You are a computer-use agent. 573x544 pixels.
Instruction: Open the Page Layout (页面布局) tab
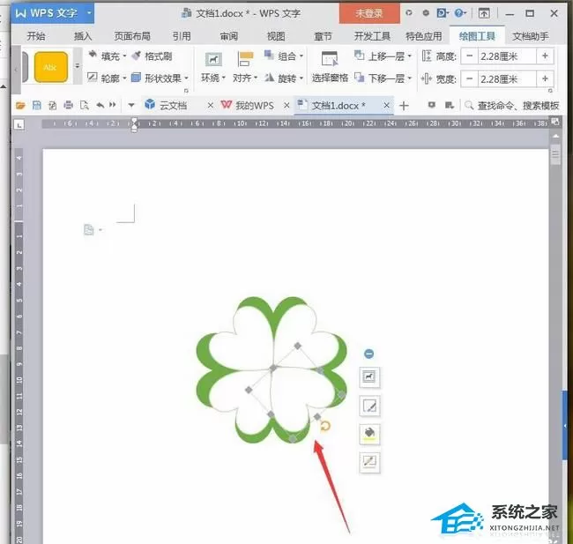[x=132, y=36]
